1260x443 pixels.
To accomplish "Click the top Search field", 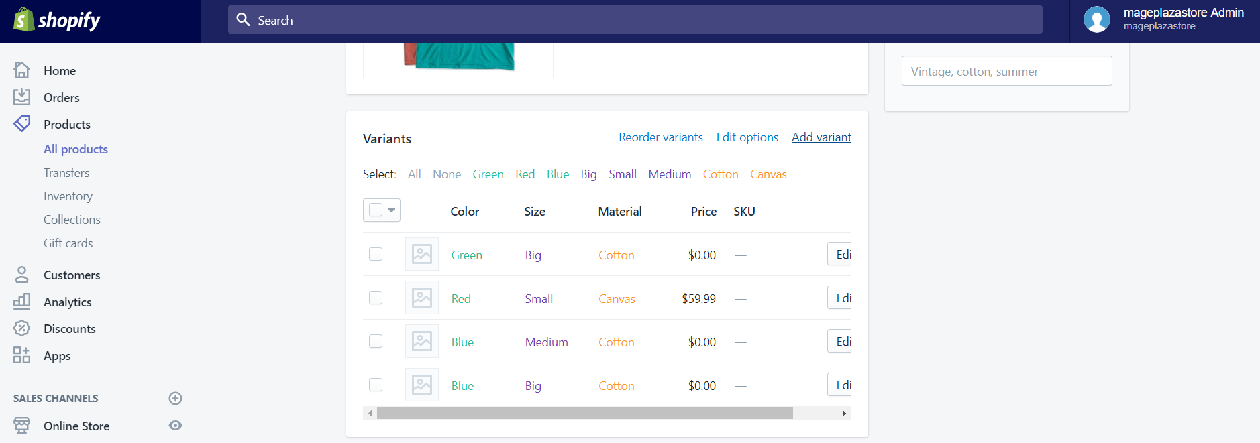I will (635, 19).
